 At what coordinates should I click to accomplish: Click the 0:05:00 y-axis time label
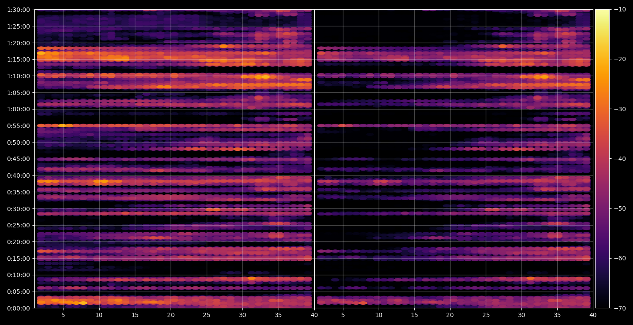[x=19, y=291]
